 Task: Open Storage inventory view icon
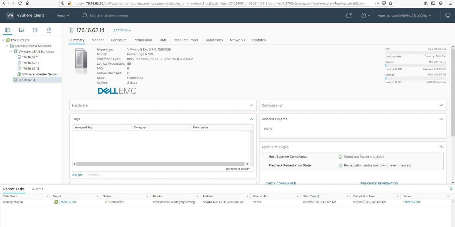(x=35, y=30)
